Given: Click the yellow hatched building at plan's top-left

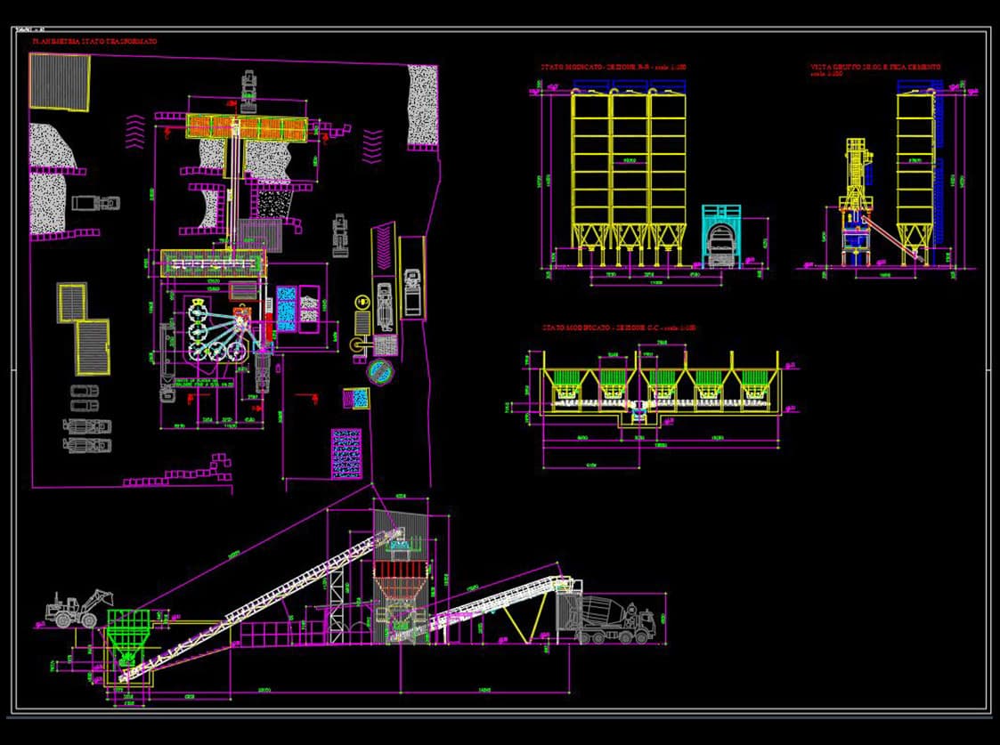Looking at the screenshot, I should pos(60,81).
